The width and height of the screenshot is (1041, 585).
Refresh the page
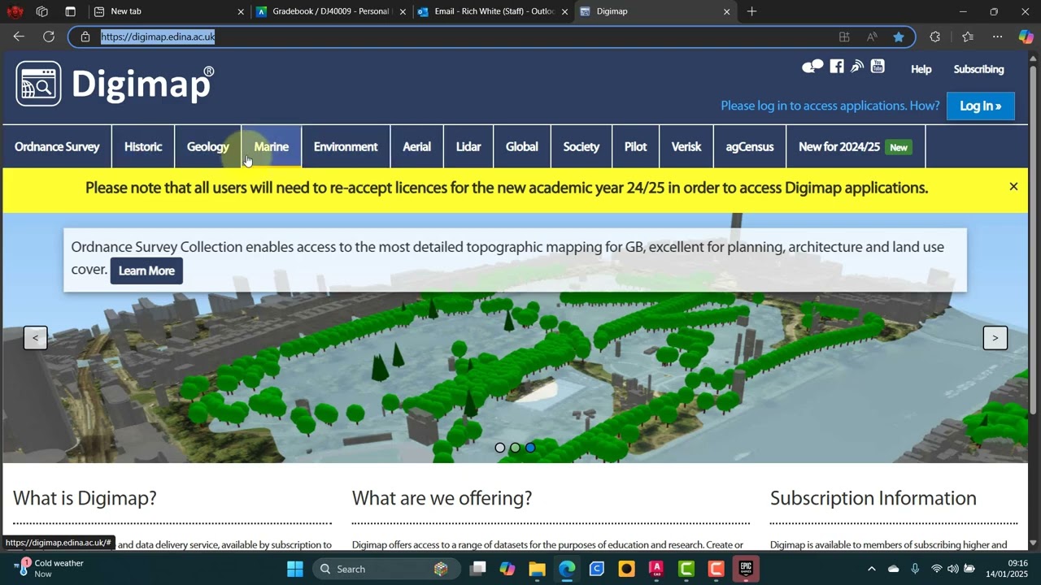tap(49, 37)
